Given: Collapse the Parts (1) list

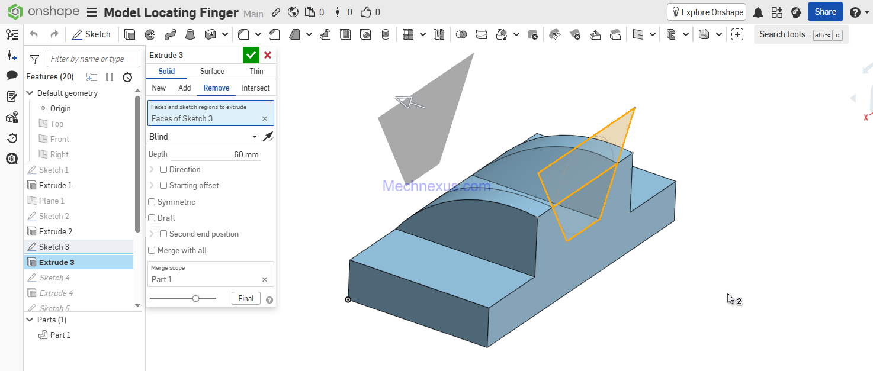Looking at the screenshot, I should (30, 320).
